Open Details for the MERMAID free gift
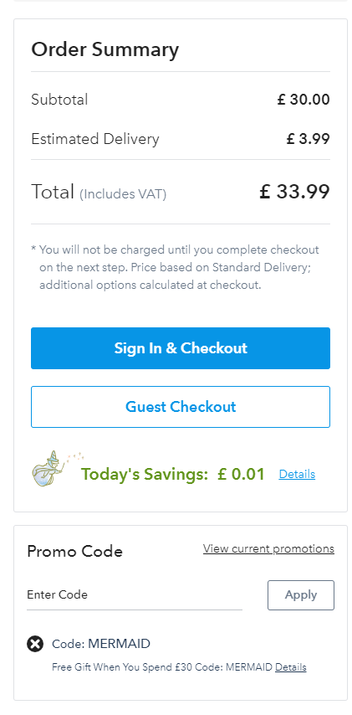The image size is (352, 715). tap(290, 667)
